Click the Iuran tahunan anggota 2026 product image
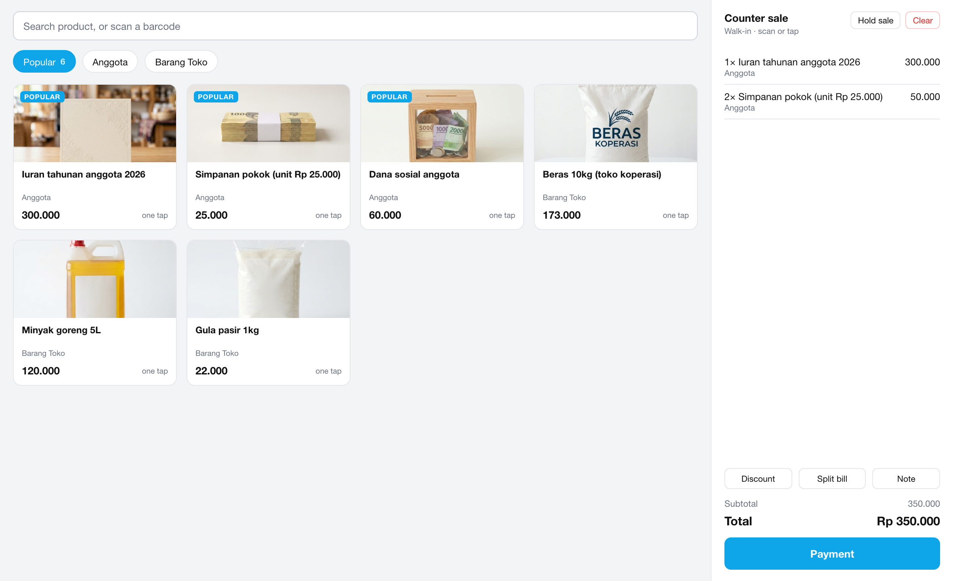The image size is (953, 581). [x=95, y=123]
